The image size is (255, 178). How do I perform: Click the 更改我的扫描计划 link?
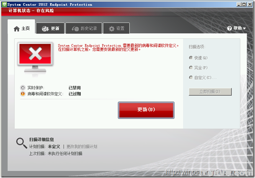pos(82,147)
